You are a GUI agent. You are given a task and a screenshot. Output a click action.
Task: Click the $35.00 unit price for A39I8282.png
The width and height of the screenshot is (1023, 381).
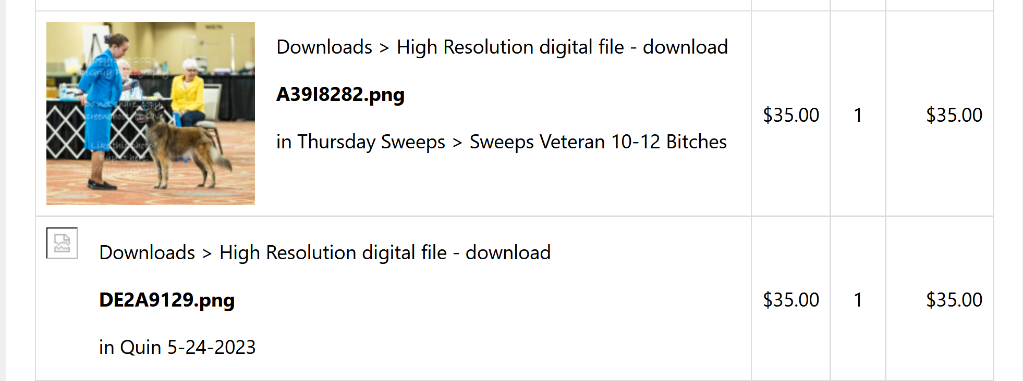791,115
